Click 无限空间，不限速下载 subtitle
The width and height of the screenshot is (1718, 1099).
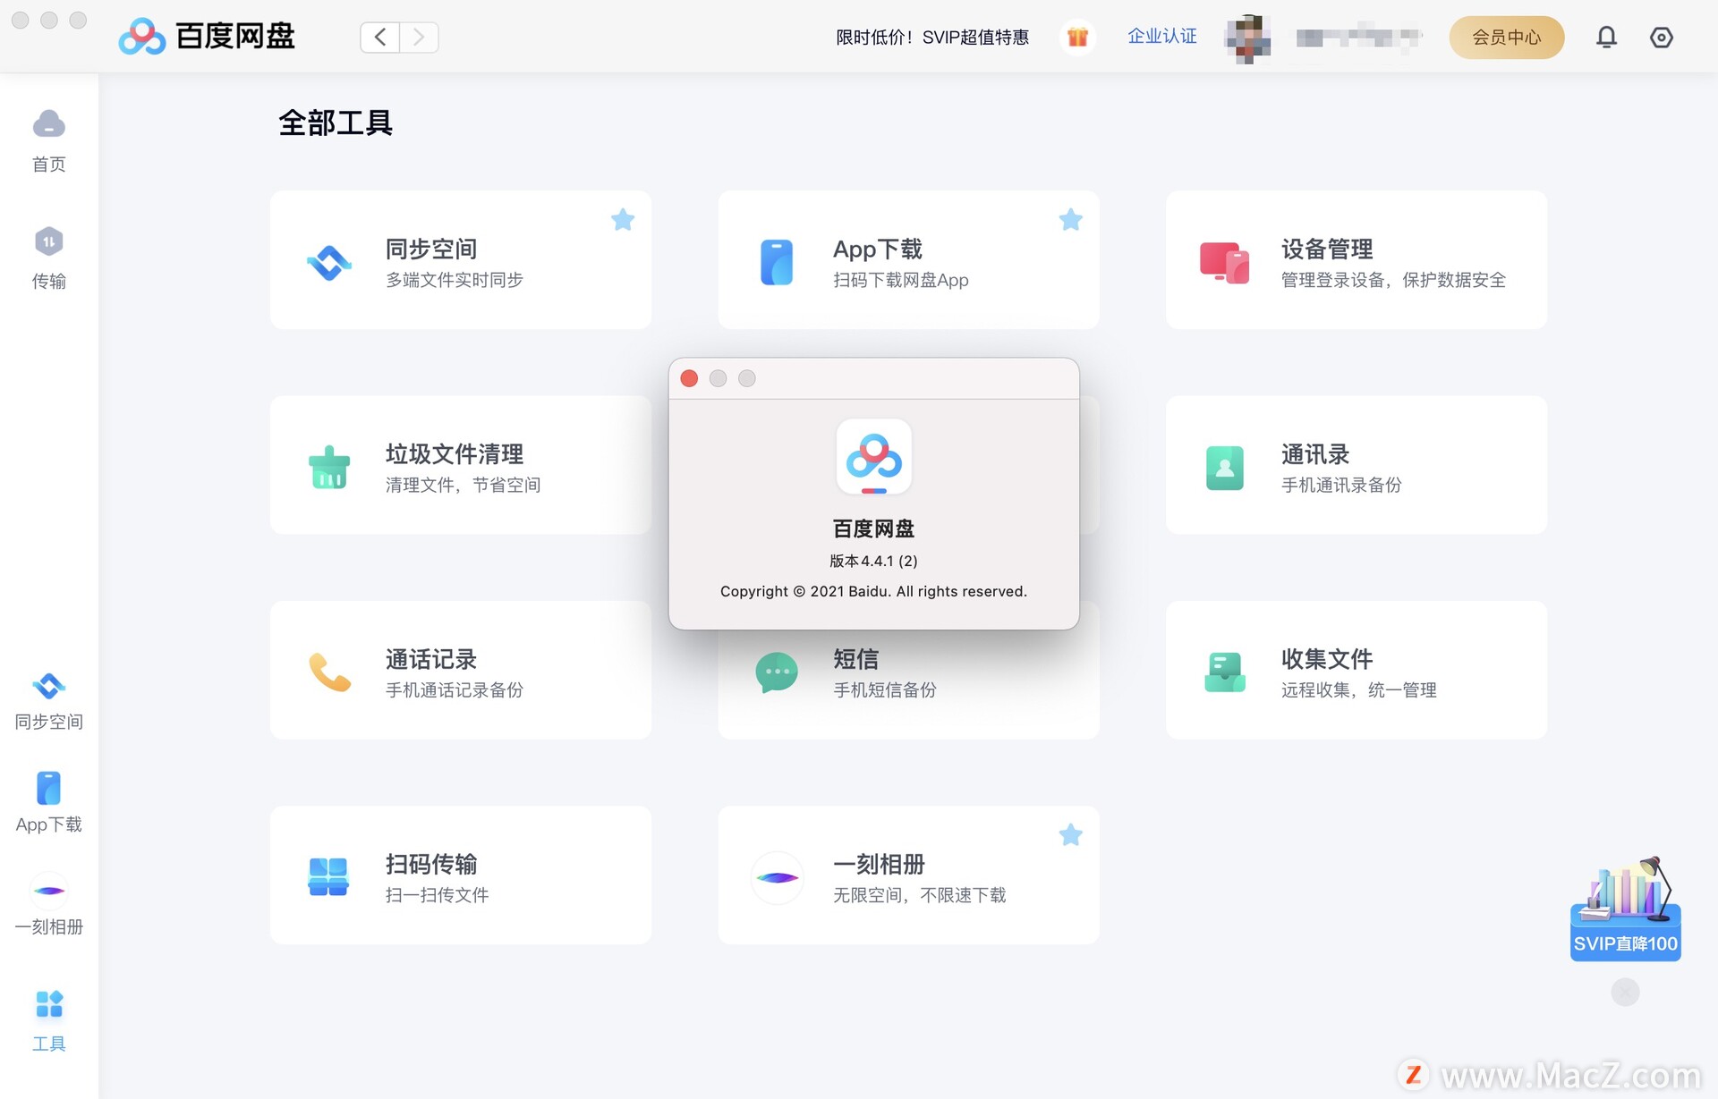pyautogui.click(x=920, y=894)
